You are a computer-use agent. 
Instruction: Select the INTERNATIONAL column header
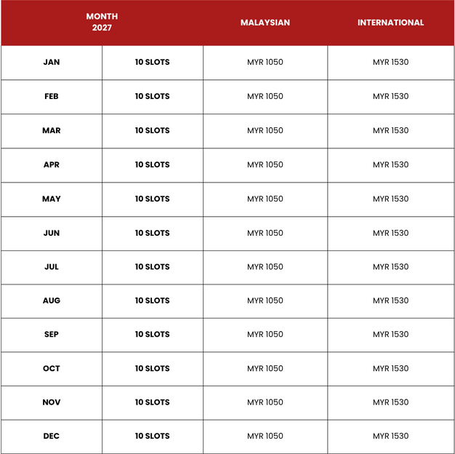point(390,23)
